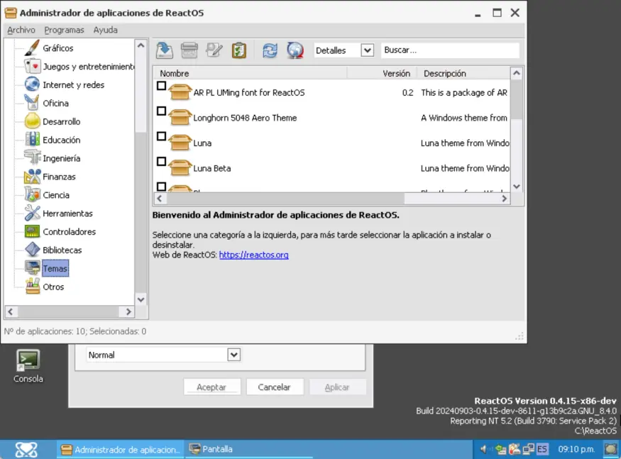Click the Juegos y entretenimiento category label
Screen dimensions: 621x459
pos(89,67)
